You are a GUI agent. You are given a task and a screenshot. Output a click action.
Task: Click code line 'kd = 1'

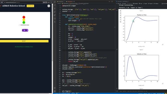click(70, 36)
